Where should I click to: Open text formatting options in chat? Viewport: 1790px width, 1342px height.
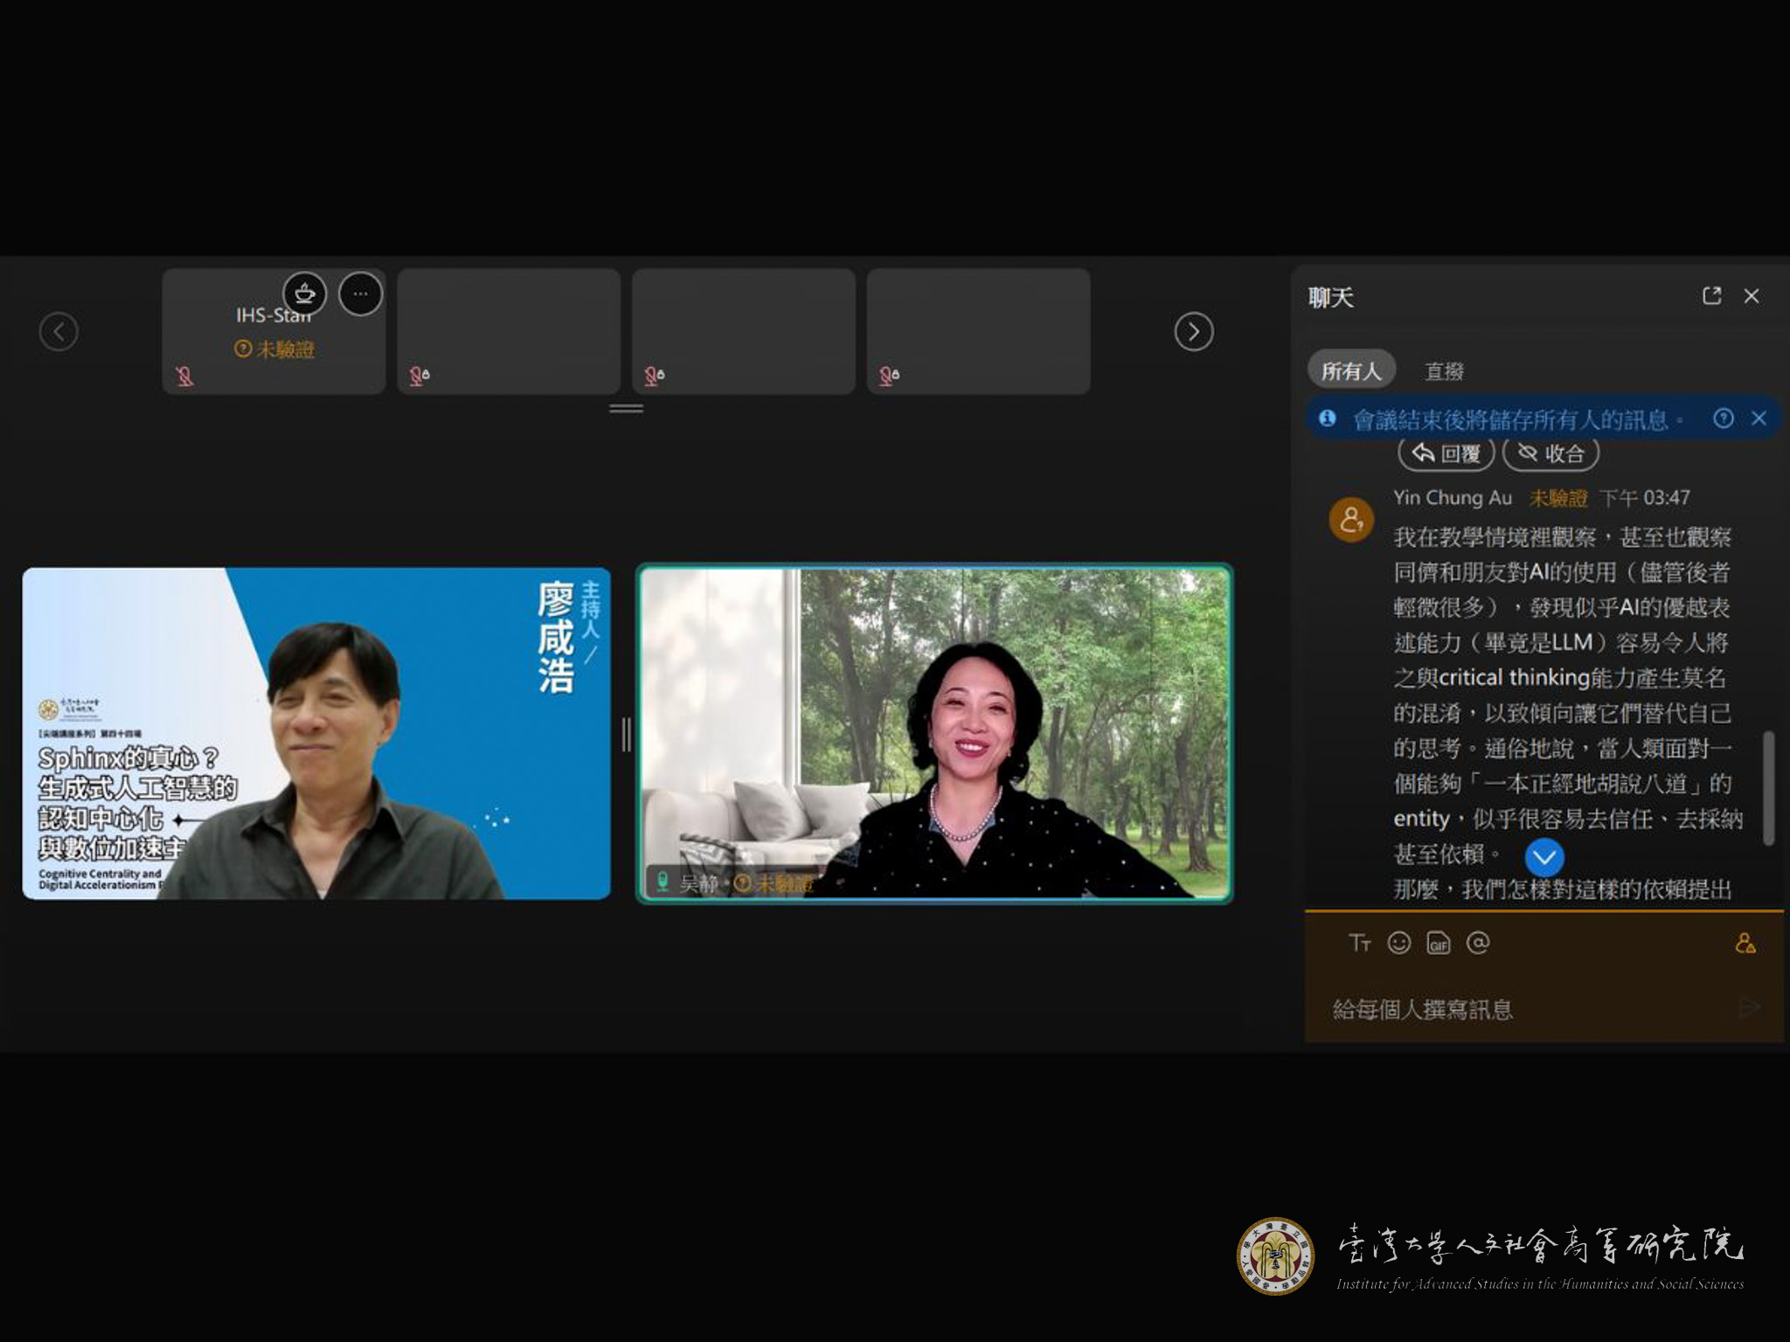(x=1359, y=943)
